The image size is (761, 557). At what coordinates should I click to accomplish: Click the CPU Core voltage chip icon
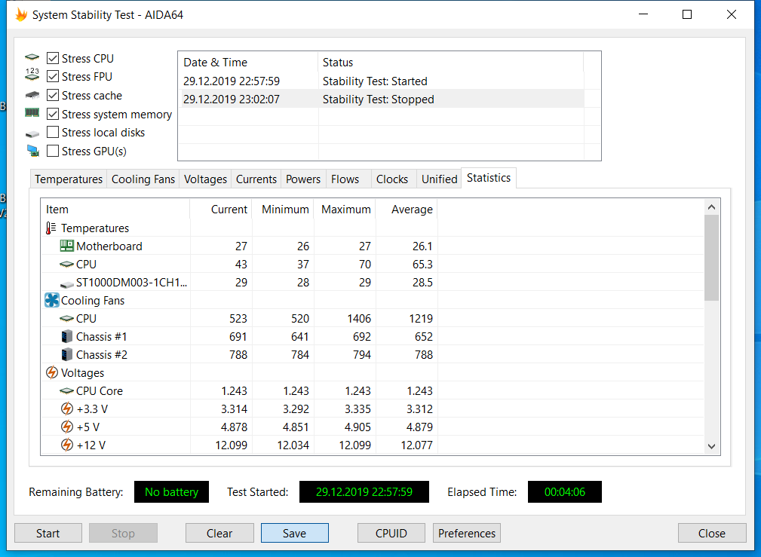pos(66,391)
